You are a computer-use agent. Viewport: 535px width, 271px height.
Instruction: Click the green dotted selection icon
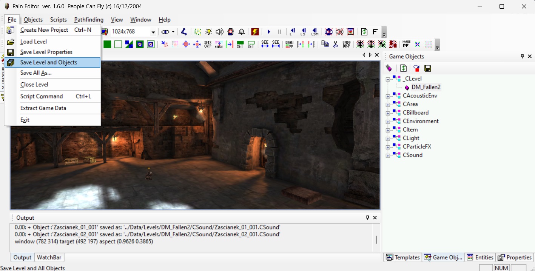[197, 32]
